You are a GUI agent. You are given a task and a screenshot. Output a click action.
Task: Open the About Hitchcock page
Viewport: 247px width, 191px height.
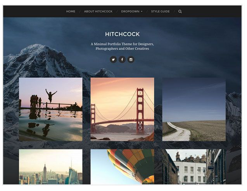point(98,12)
